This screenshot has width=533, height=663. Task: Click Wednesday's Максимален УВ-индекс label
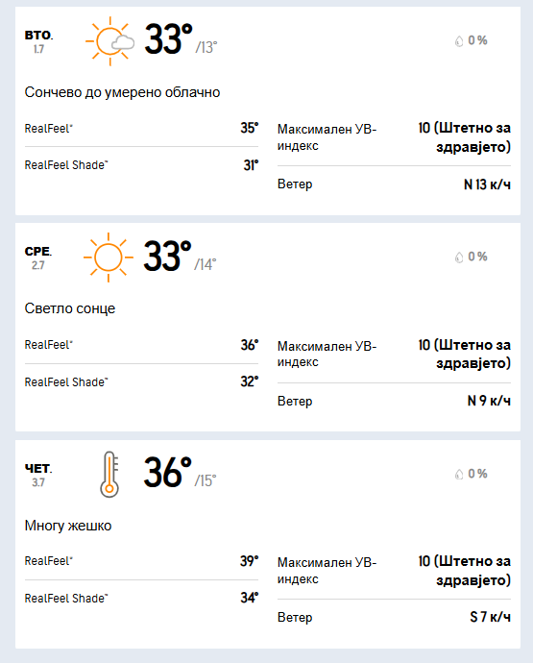pos(327,354)
